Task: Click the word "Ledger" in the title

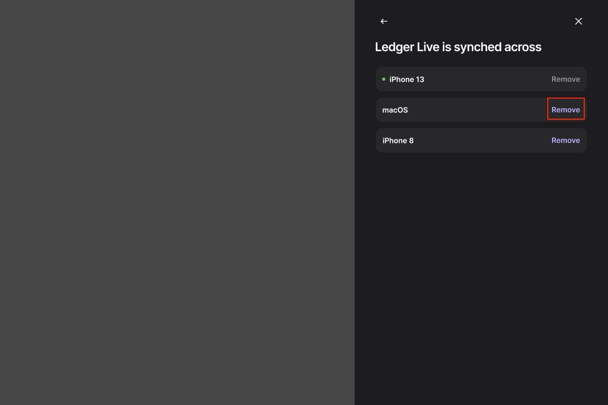Action: pyautogui.click(x=394, y=47)
